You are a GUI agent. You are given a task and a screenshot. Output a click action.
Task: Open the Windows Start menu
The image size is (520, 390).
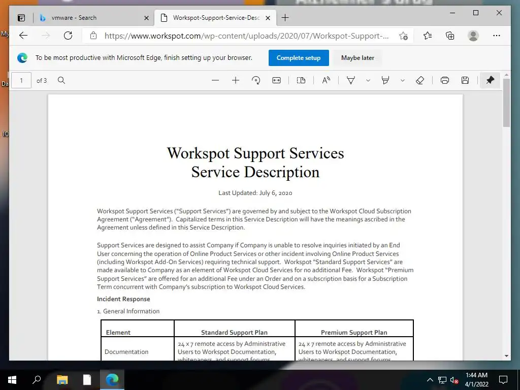click(x=12, y=380)
